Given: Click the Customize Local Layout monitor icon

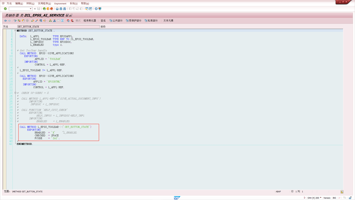Looking at the screenshot, I should [x=100, y=9].
